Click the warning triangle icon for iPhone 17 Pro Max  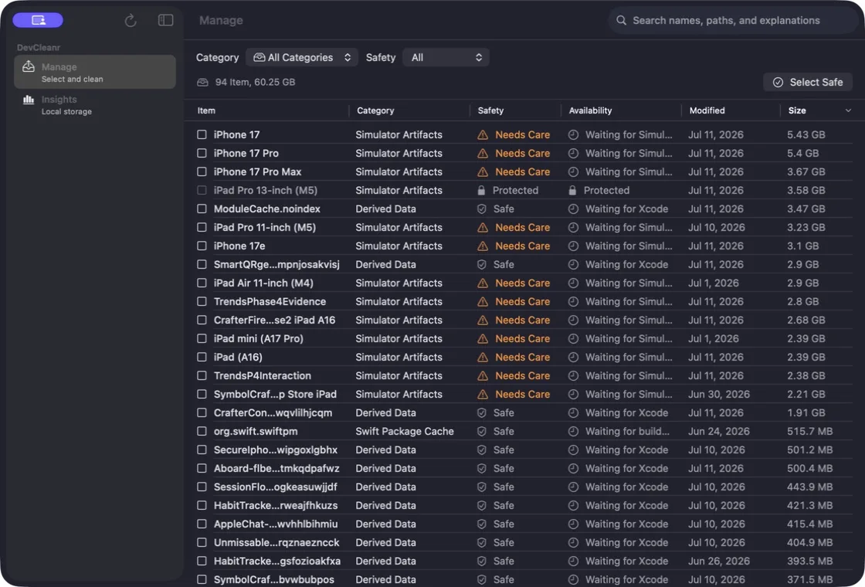tap(483, 171)
